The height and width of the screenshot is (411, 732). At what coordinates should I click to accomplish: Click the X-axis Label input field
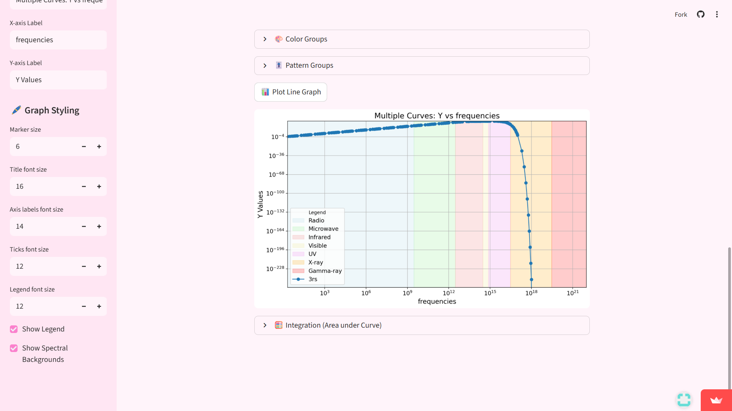[x=58, y=40]
